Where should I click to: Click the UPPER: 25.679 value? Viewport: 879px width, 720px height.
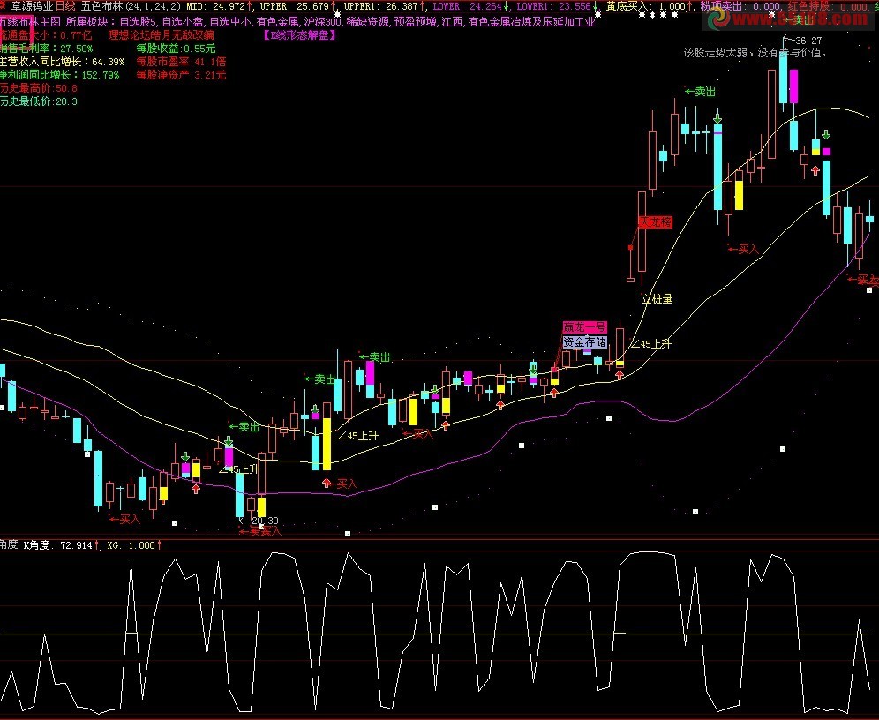click(x=294, y=6)
